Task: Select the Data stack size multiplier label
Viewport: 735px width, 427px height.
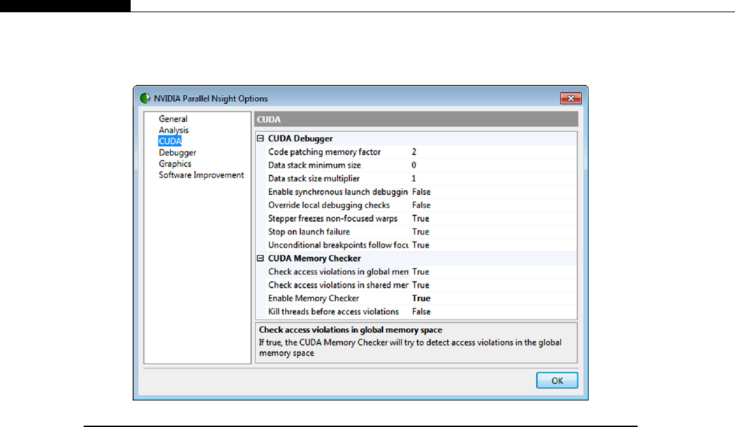Action: [x=314, y=178]
